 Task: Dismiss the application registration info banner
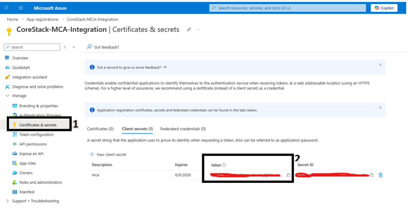pos(380,108)
